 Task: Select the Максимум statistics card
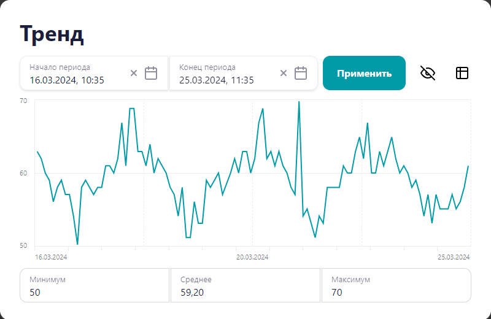[x=396, y=285]
